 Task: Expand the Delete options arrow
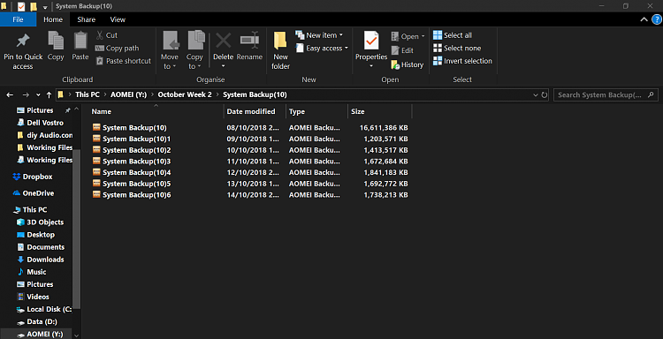click(x=224, y=66)
